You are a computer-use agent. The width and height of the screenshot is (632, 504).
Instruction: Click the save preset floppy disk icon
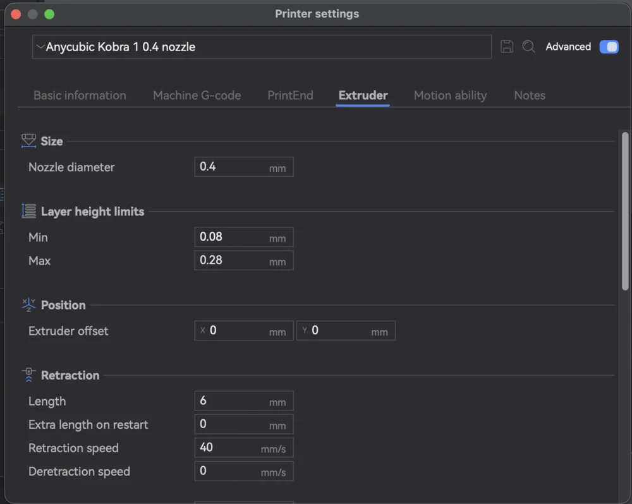point(507,47)
